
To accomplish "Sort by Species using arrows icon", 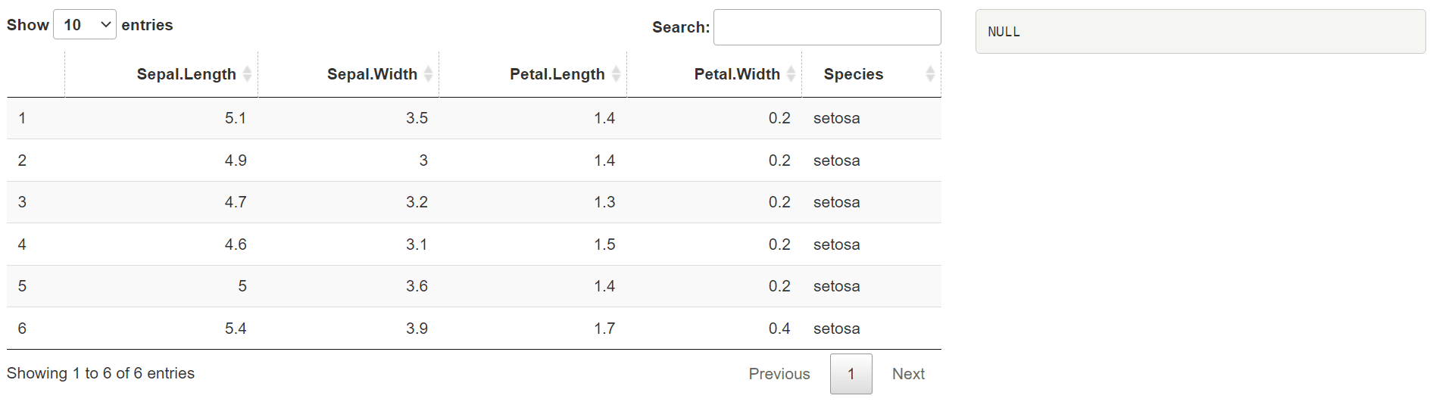I will coord(930,74).
